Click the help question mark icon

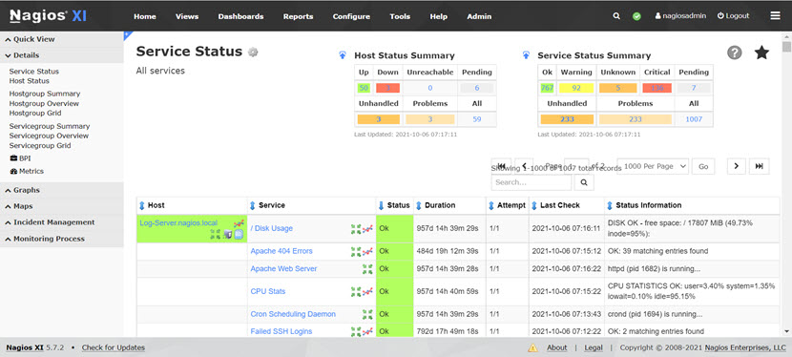click(x=735, y=52)
